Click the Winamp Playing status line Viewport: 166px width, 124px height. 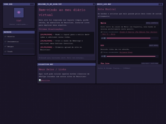tap(114, 68)
